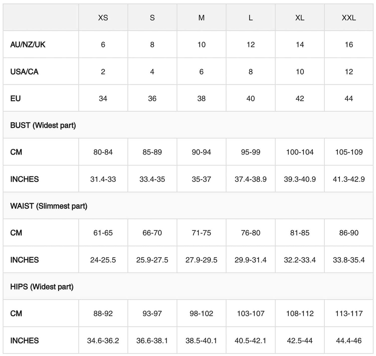
Task: Select the WAIST (Slimmest part) section header
Action: pyautogui.click(x=49, y=206)
